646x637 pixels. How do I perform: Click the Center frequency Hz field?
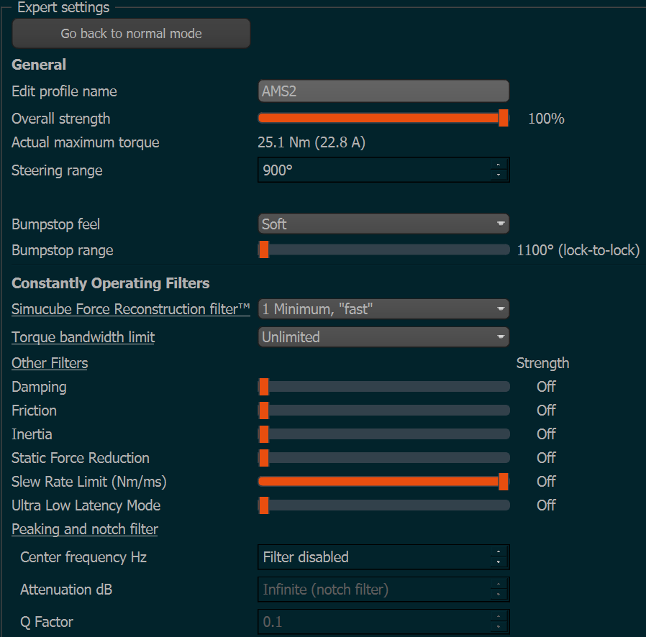point(373,557)
